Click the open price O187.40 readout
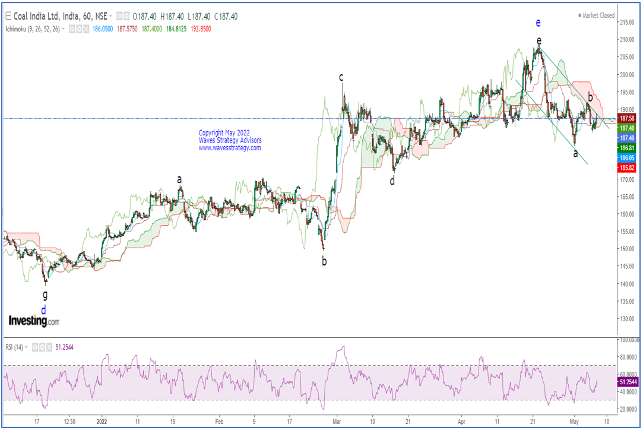This screenshot has width=643, height=430. [144, 17]
